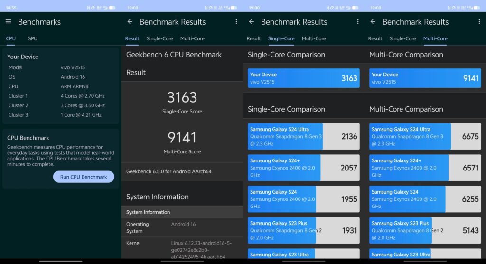Tap Your Device bar showing 3163
The image size is (486, 264).
click(303, 78)
